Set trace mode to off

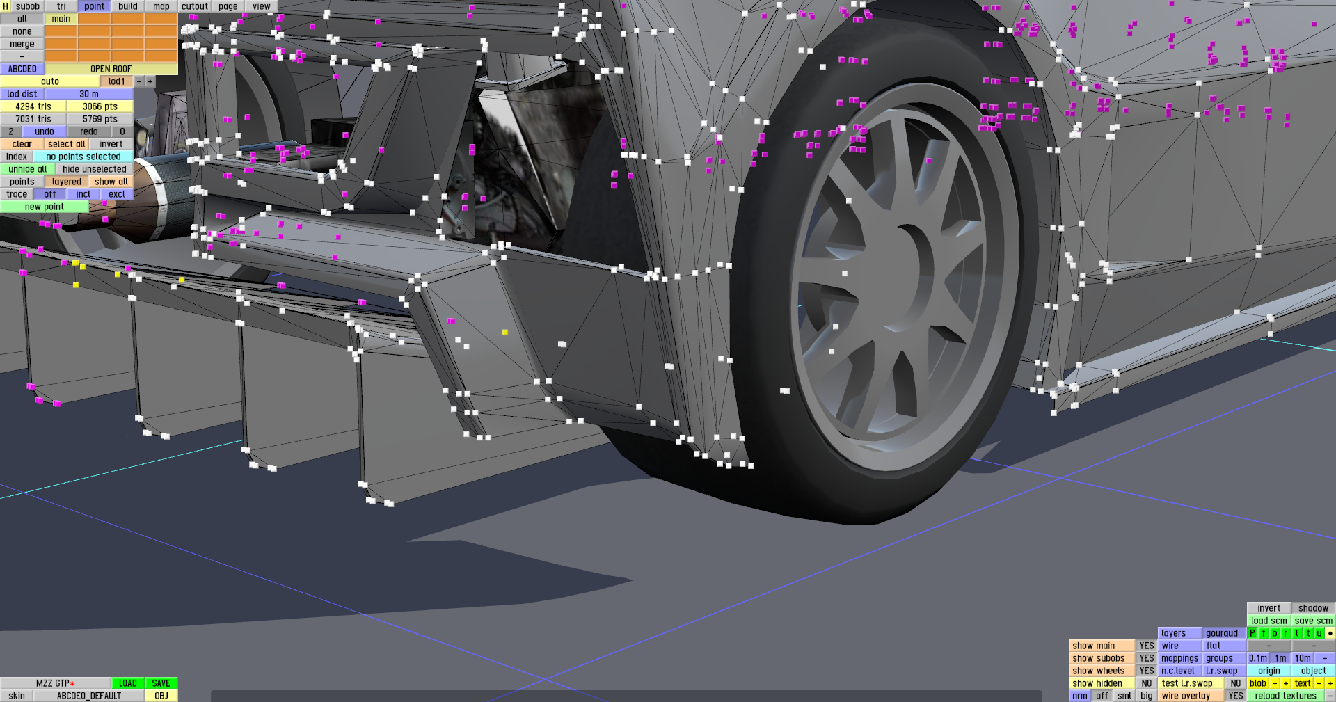pos(50,194)
